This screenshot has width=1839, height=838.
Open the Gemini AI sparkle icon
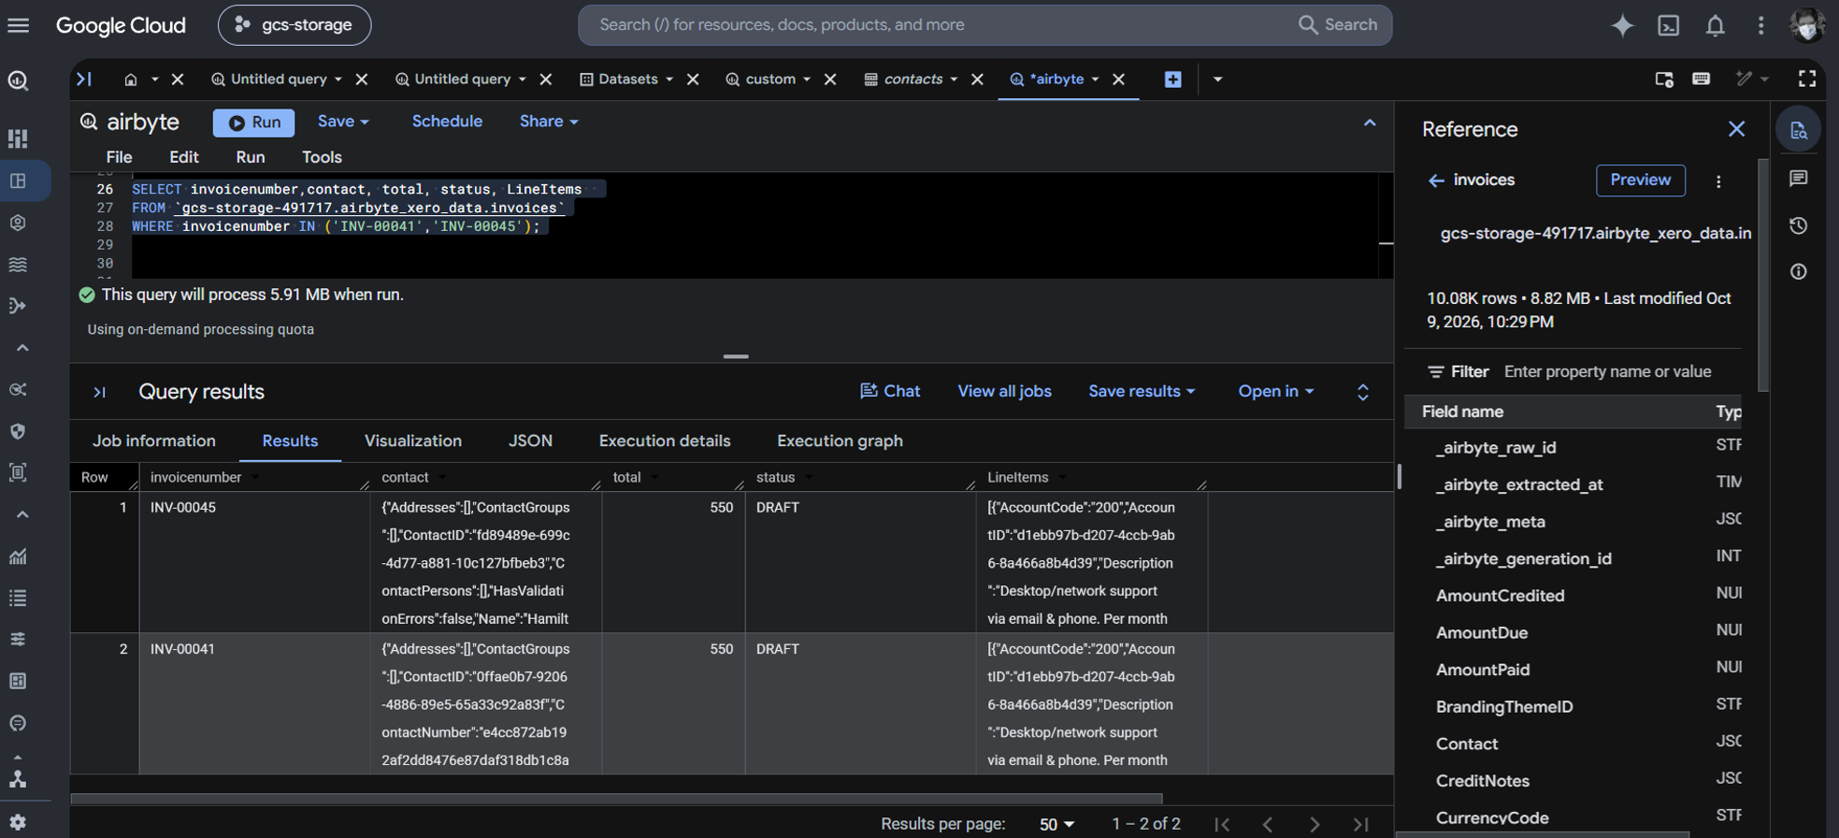tap(1622, 25)
